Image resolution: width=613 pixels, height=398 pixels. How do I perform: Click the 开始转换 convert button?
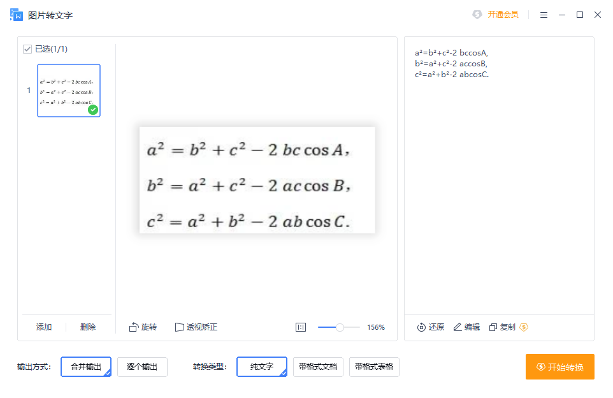pos(559,367)
